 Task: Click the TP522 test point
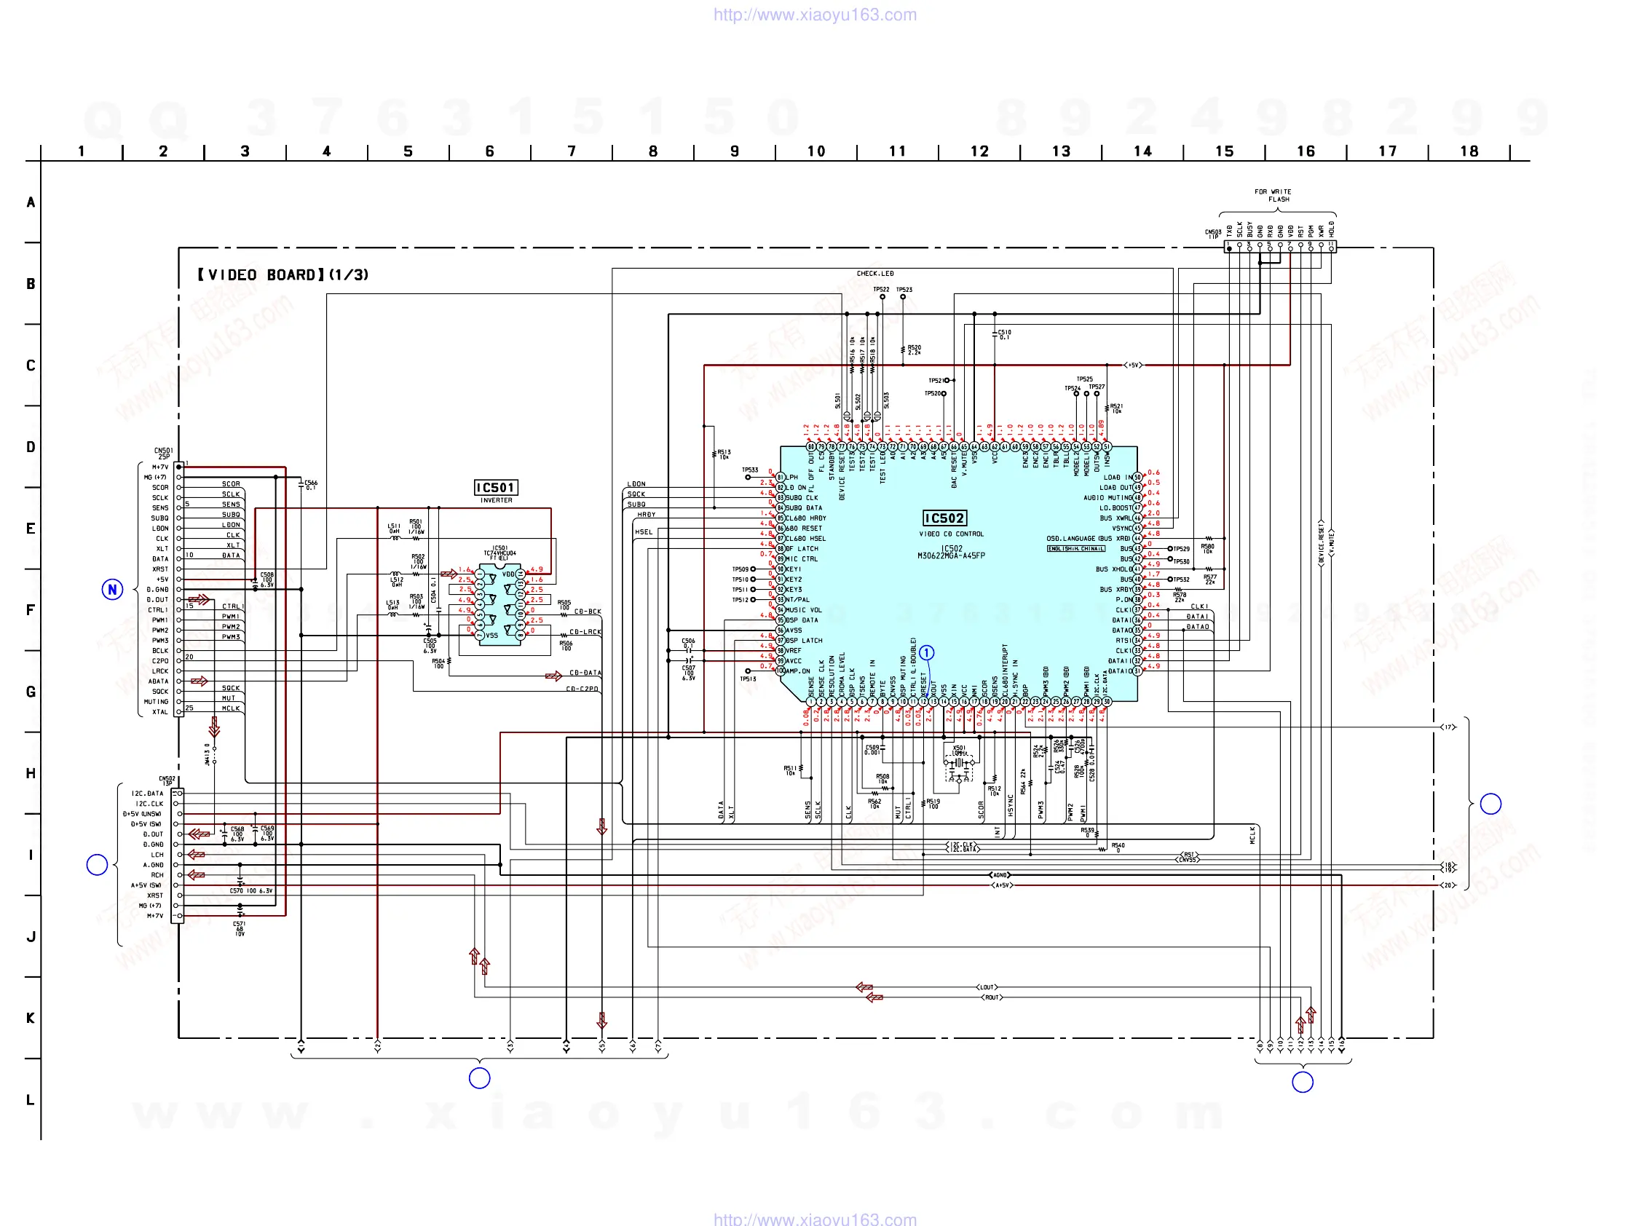(x=882, y=296)
